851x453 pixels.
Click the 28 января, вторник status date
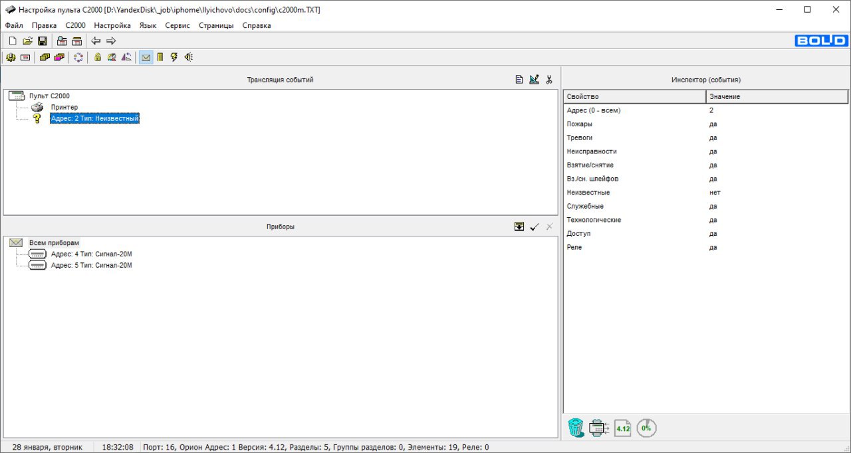(47, 447)
